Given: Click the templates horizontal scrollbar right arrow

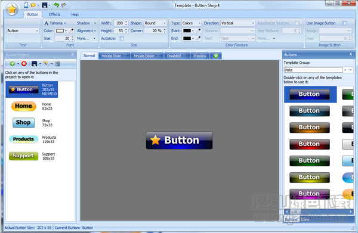Looking at the screenshot, I should 351,212.
